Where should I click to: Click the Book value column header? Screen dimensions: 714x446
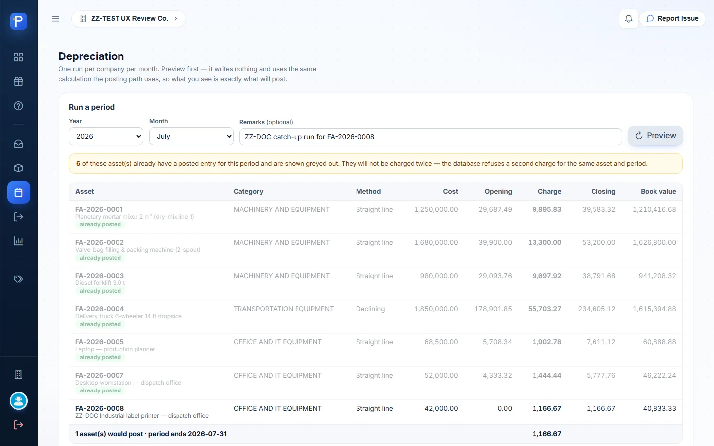(658, 191)
